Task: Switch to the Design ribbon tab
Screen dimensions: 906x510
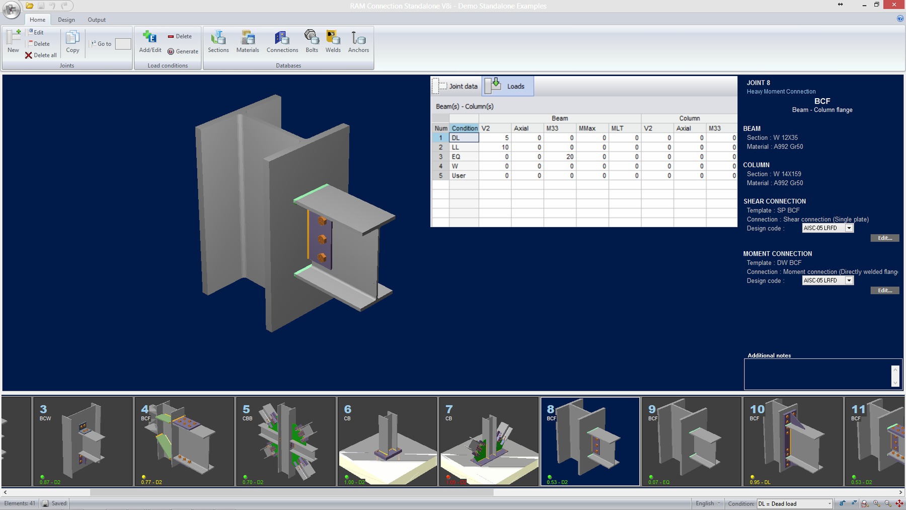Action: point(66,20)
